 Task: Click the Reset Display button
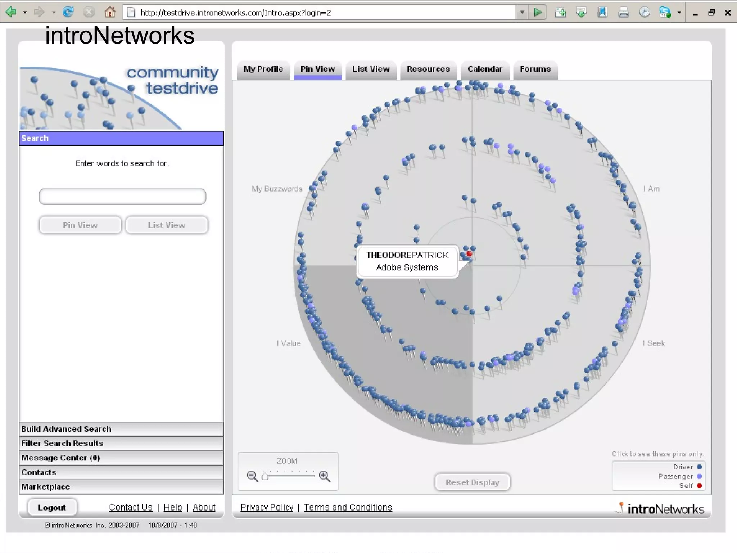473,482
